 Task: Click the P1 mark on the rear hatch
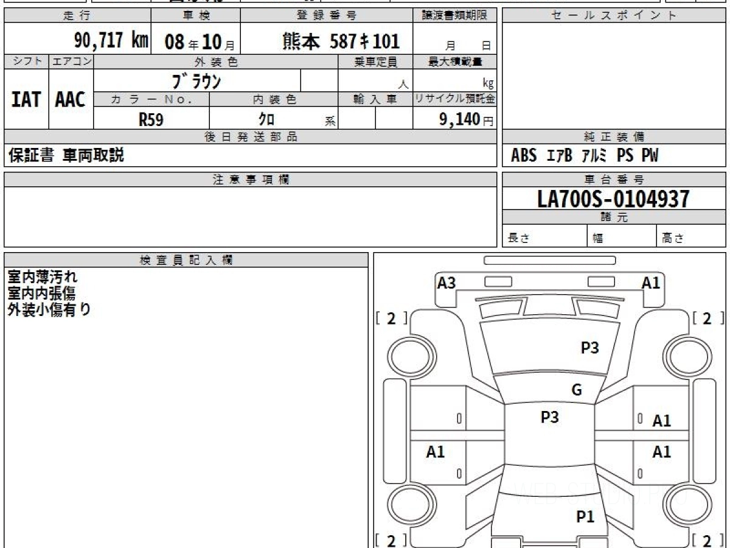point(585,517)
